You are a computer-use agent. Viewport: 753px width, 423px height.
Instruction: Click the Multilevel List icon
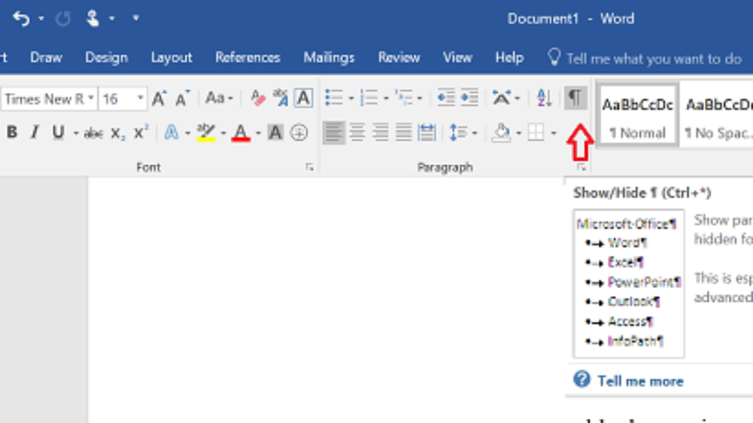click(x=405, y=98)
